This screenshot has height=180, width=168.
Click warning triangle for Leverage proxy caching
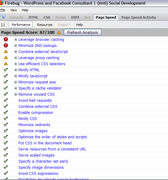(6, 58)
